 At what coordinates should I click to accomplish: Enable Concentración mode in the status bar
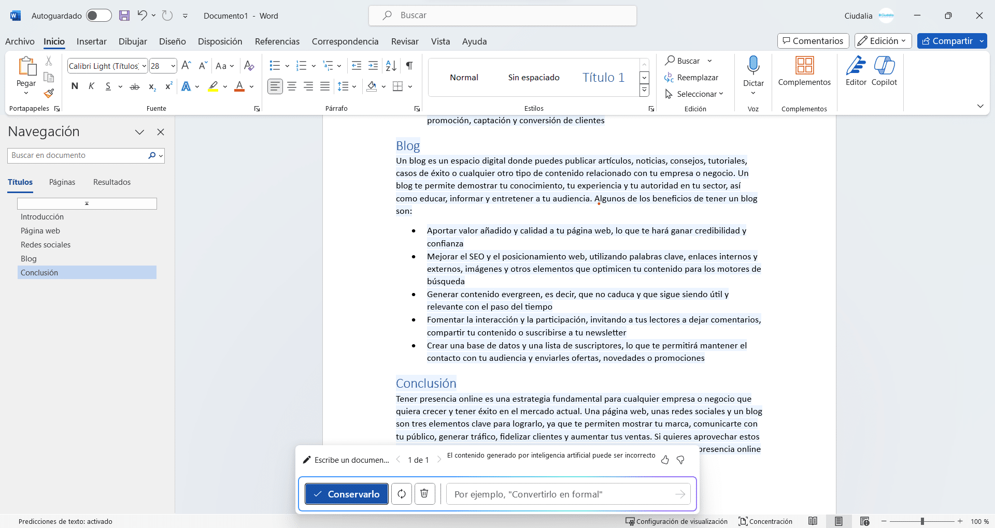pyautogui.click(x=766, y=521)
